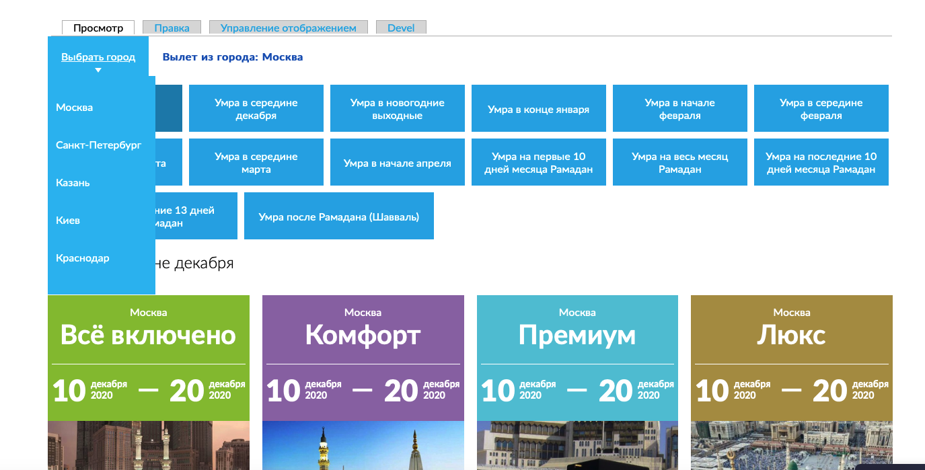
Task: Open Управление отображением tab
Action: coord(289,28)
